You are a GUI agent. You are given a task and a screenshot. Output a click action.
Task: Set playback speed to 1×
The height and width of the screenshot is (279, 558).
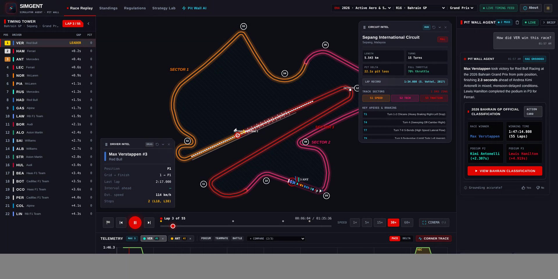click(x=355, y=223)
